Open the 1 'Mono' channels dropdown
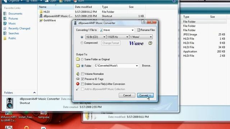The height and width of the screenshot is (129, 230). [x=141, y=37]
